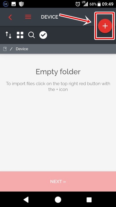Image resolution: width=116 pixels, height=207 pixels.
Task: Tap the shield notification icon
Action: coord(21,4)
